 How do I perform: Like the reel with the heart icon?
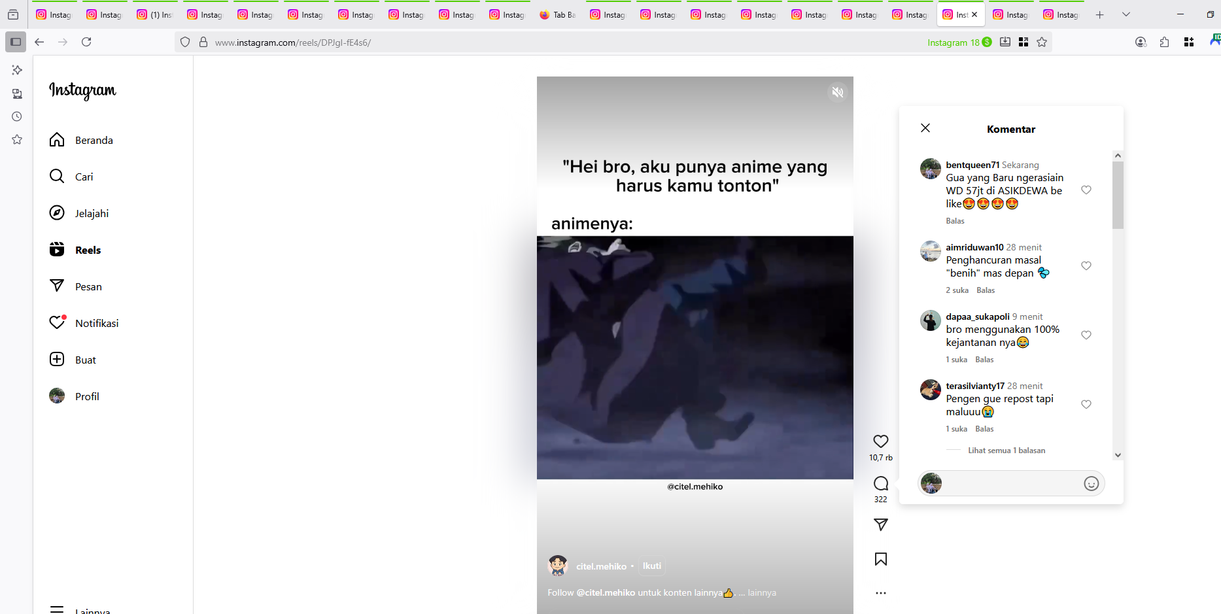[881, 441]
